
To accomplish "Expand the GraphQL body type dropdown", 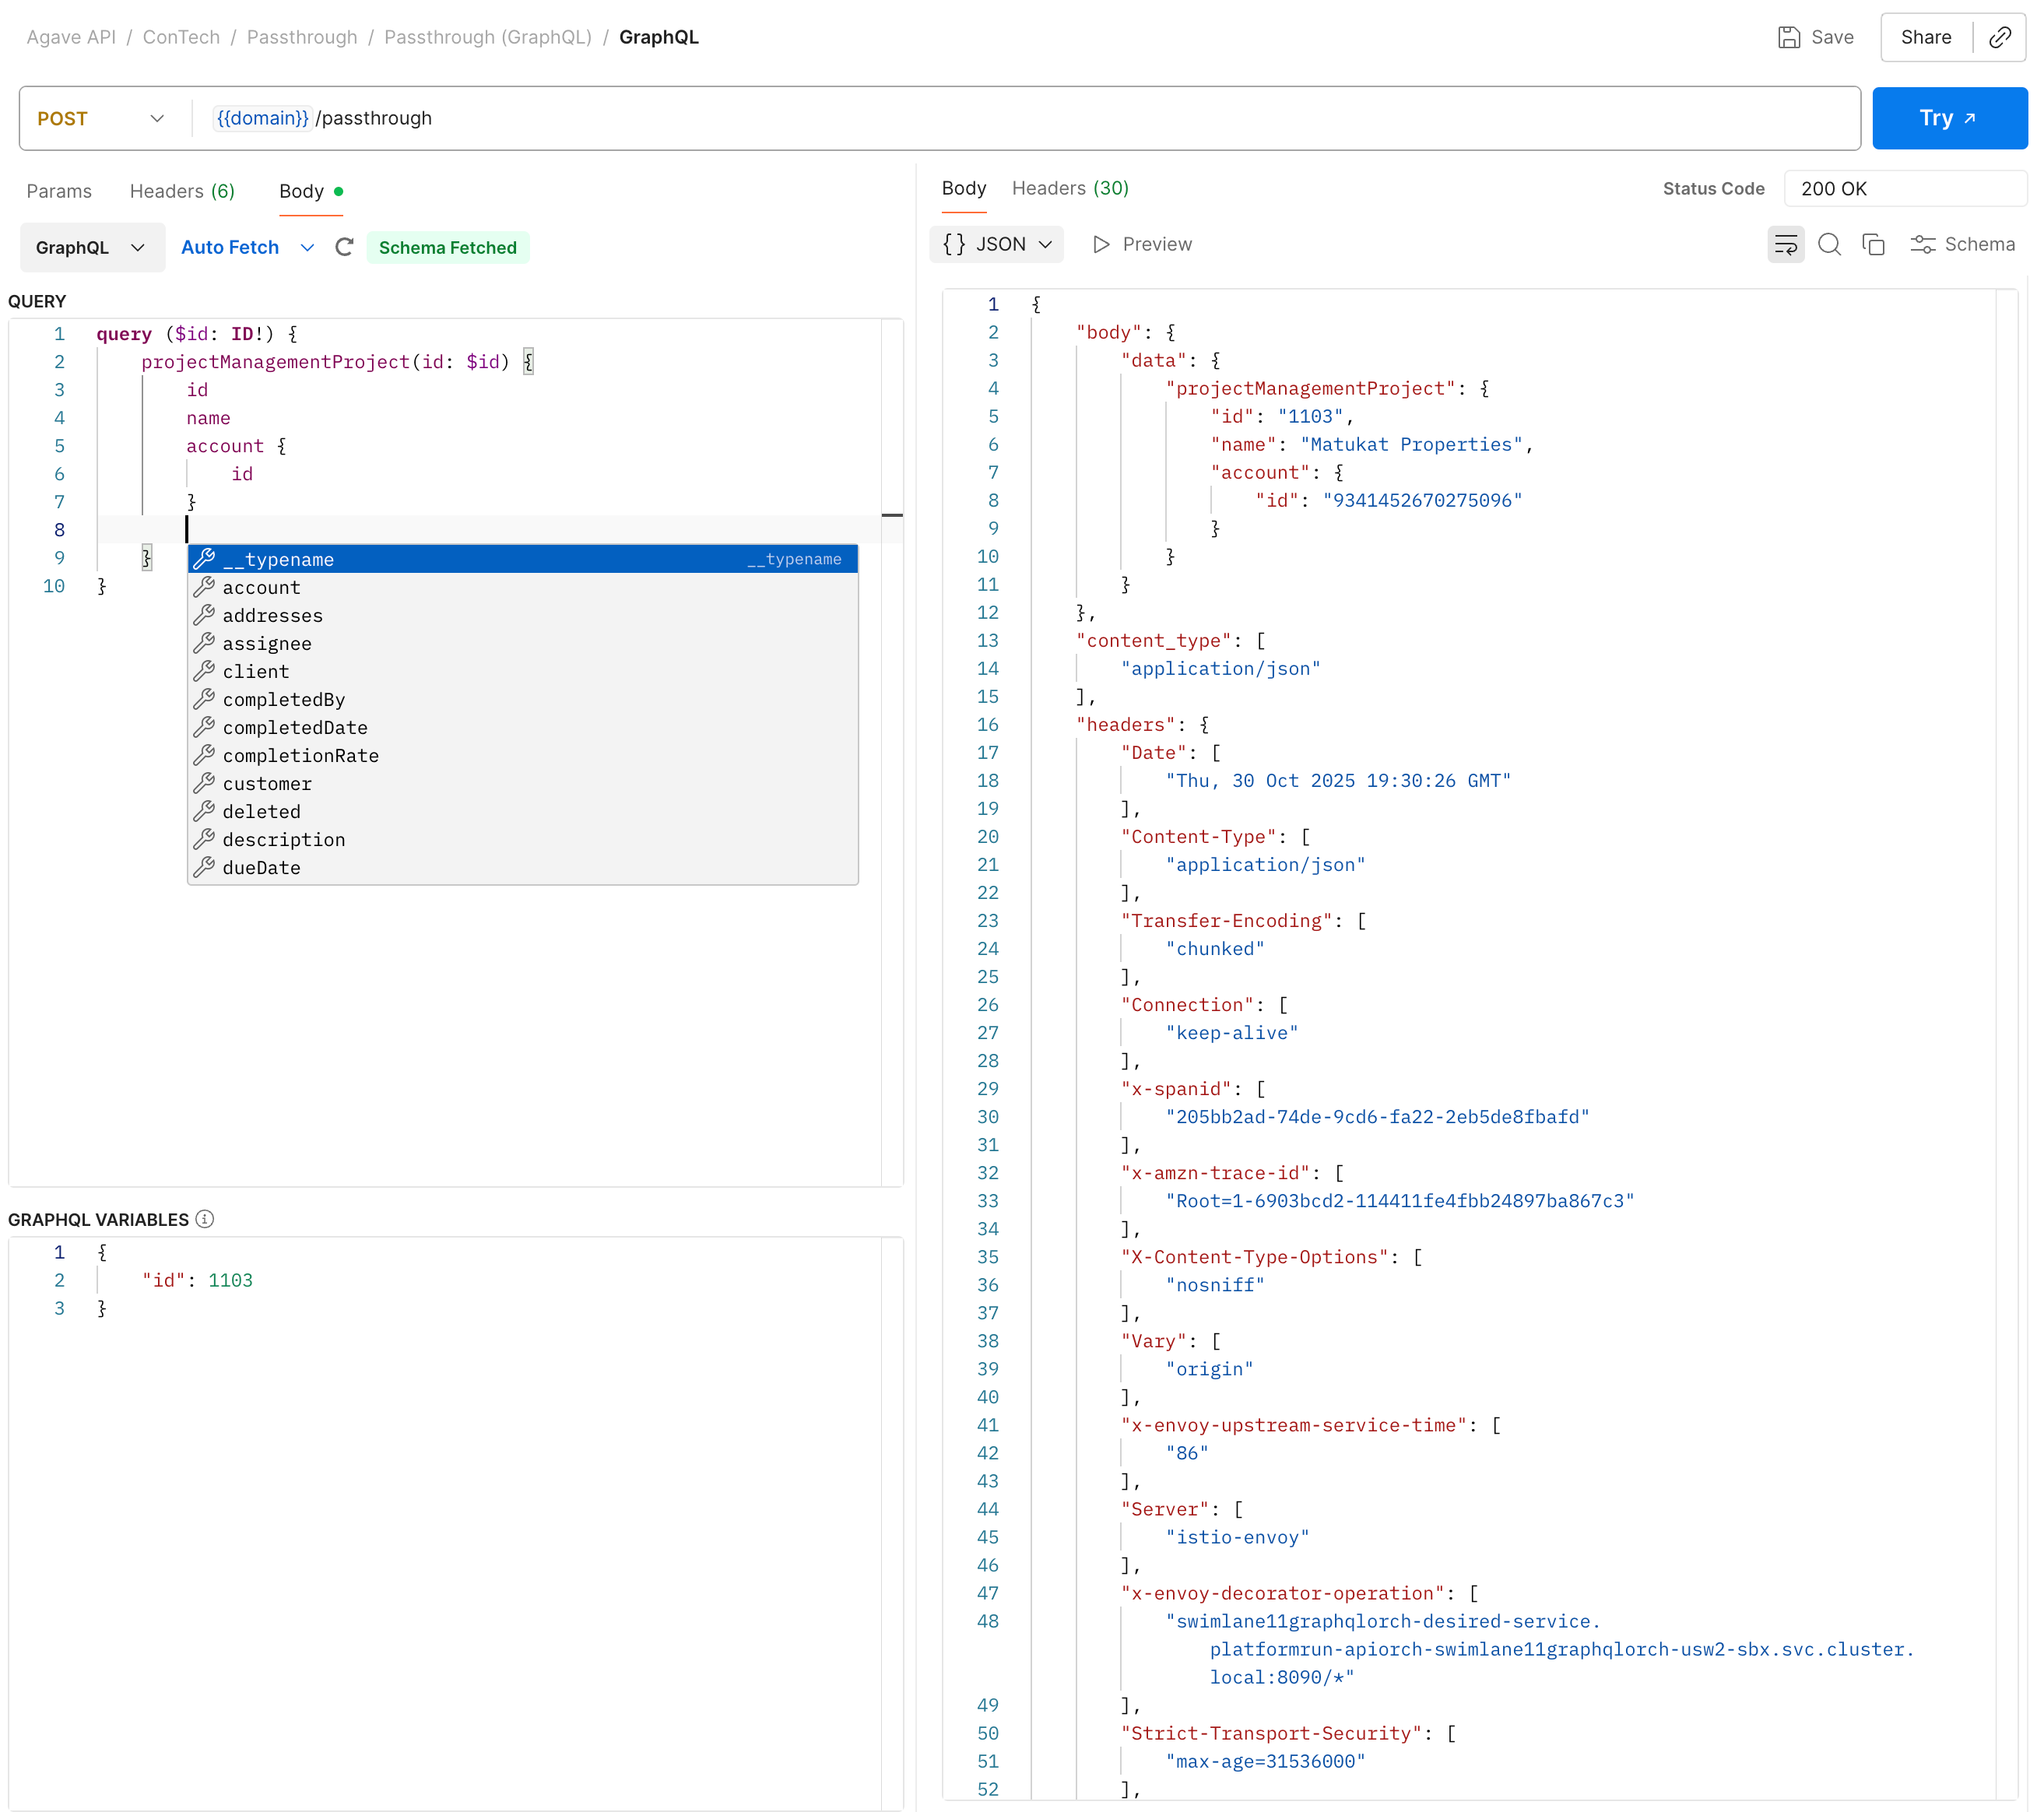I will (91, 247).
